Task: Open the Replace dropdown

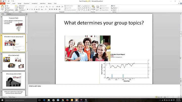Action: click(114, 8)
